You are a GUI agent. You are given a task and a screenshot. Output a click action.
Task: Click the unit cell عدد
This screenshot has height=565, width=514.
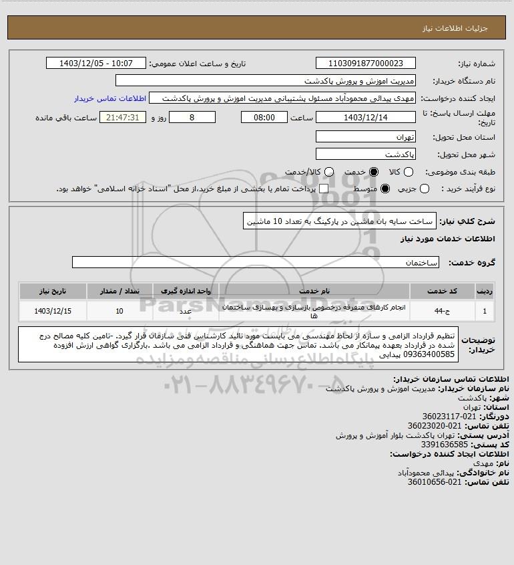click(x=186, y=311)
